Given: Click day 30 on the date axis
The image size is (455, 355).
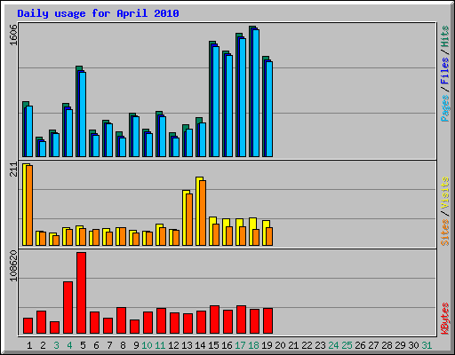Looking at the screenshot, I should coord(413,345).
